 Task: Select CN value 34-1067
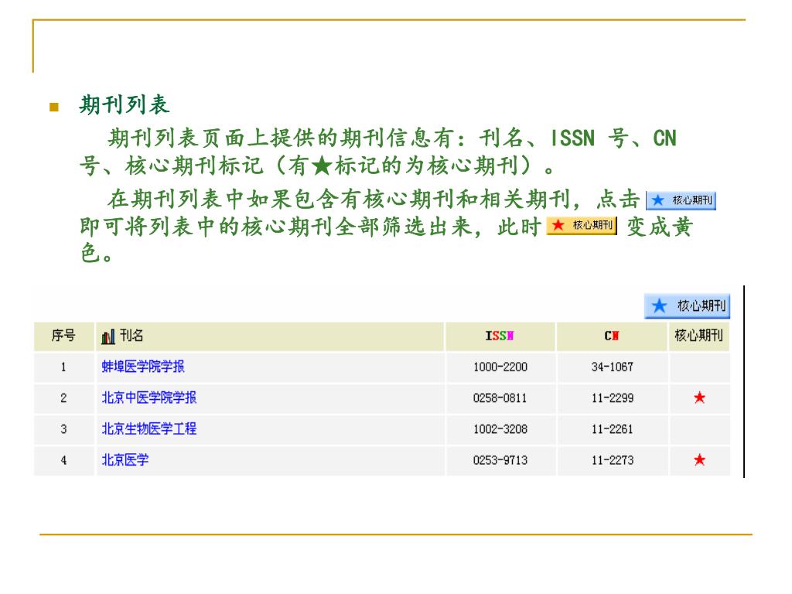coord(613,367)
